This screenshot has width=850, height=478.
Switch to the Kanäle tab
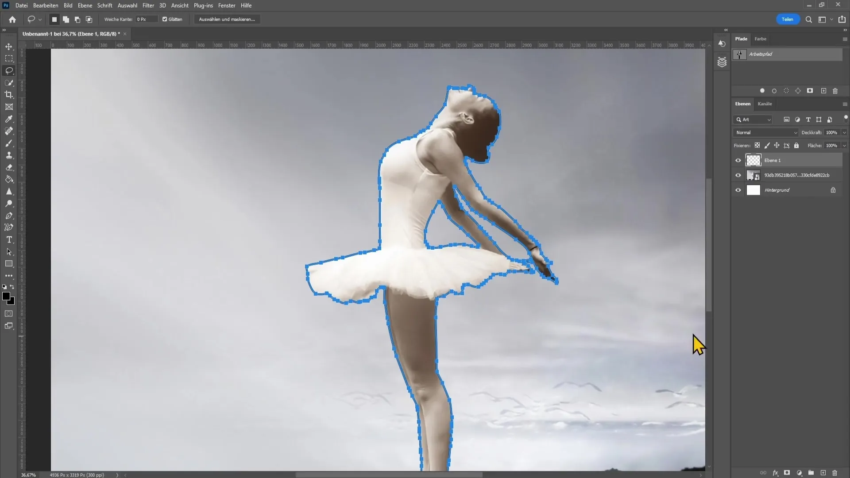tap(765, 104)
